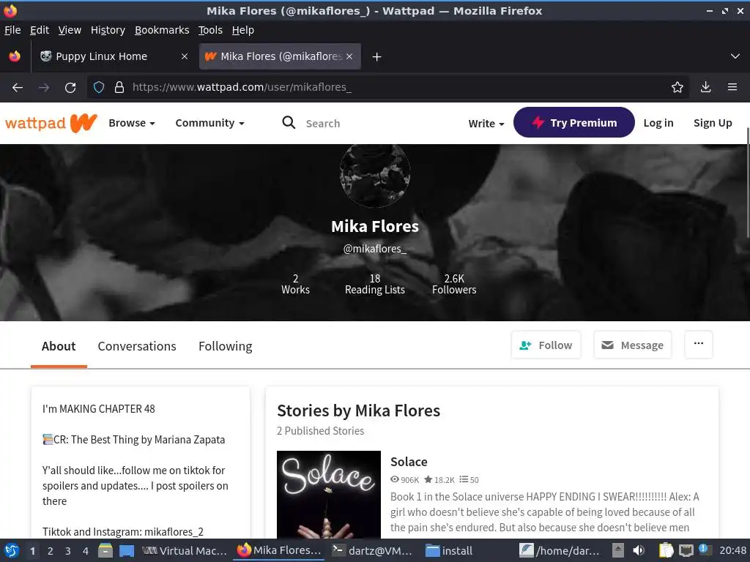Send a Message to Mika Flores
This screenshot has width=750, height=562.
point(632,345)
